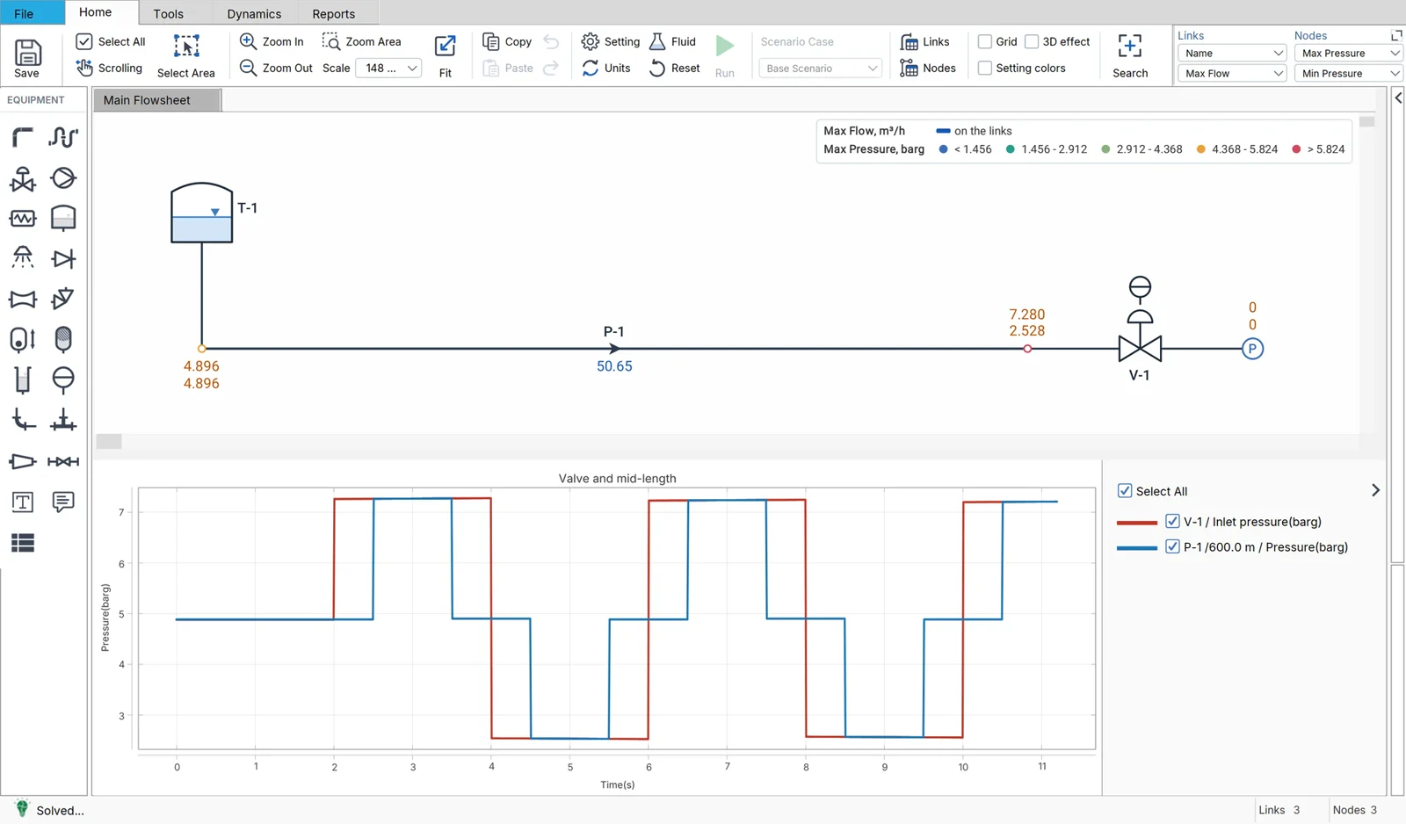Uncheck P-1 /600.0 m / Pressure series
Screen dimensions: 1406x824
[x=1172, y=546]
